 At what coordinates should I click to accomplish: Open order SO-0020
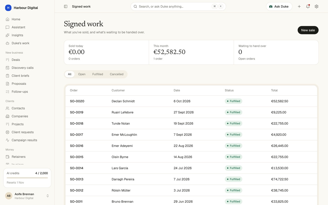77,101
